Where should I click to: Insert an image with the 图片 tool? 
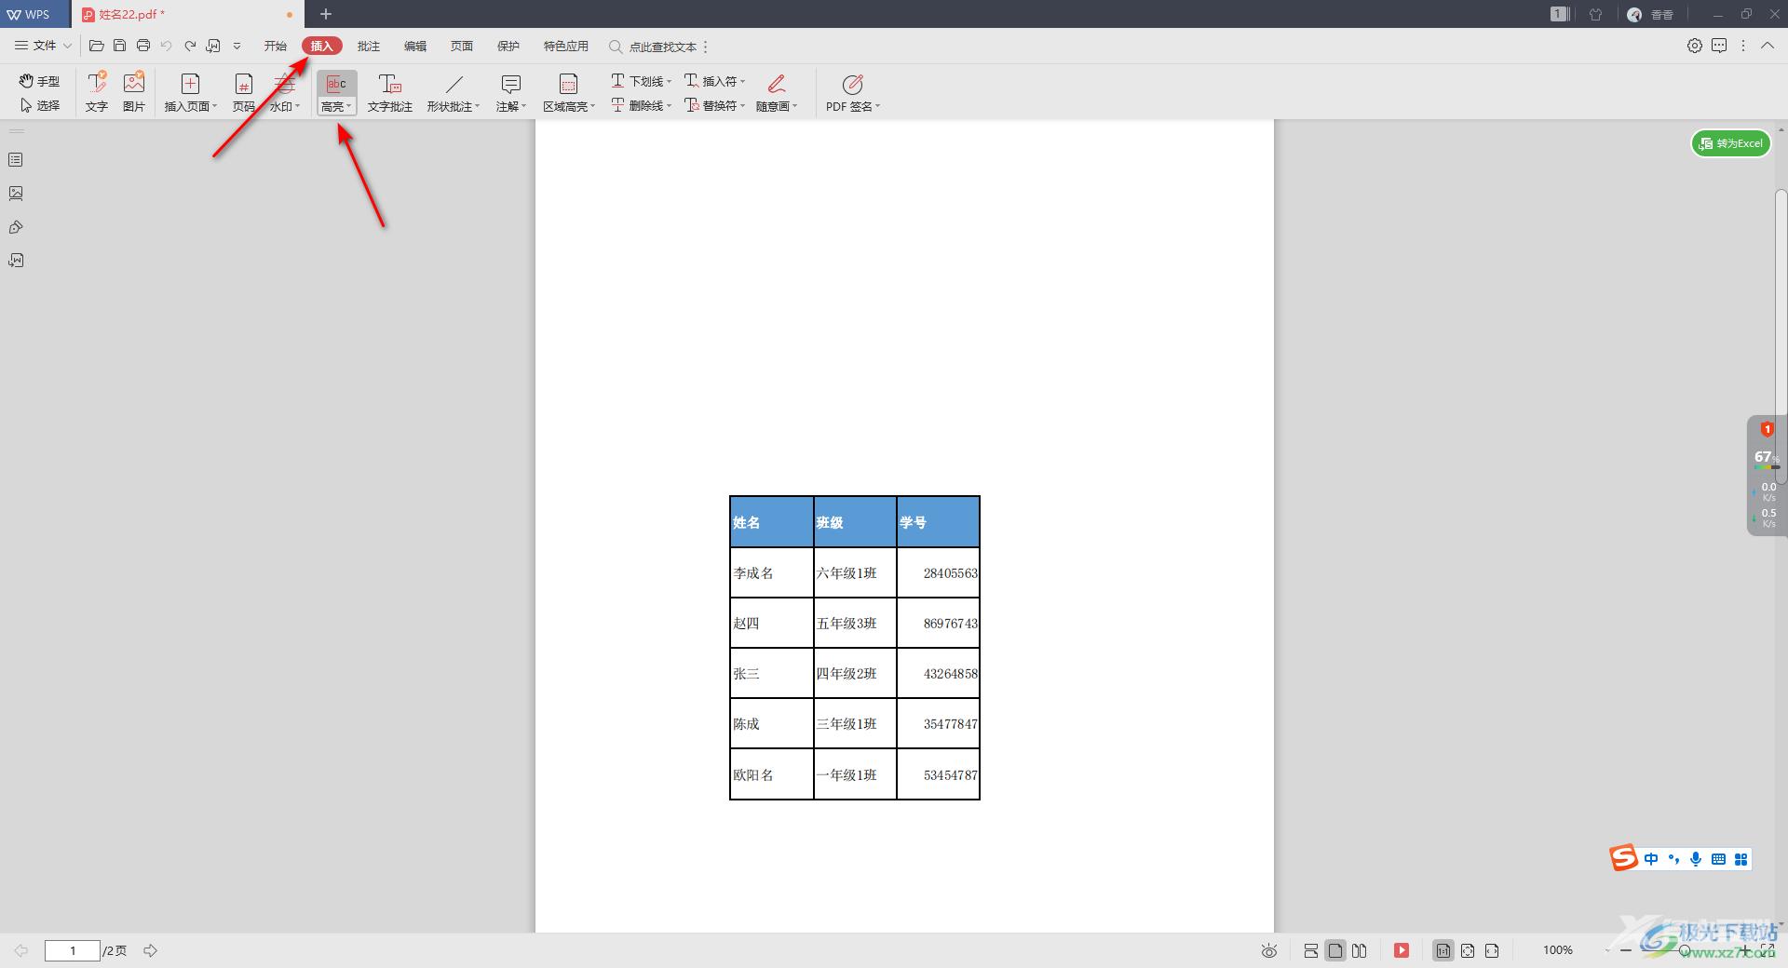click(x=134, y=92)
